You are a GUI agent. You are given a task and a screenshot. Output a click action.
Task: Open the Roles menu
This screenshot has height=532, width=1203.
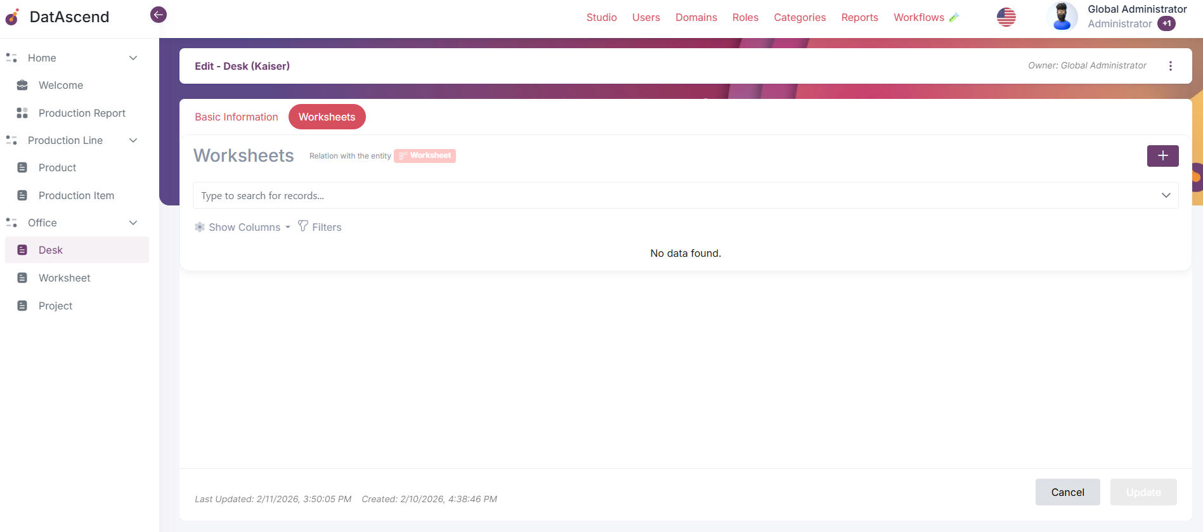pos(745,17)
